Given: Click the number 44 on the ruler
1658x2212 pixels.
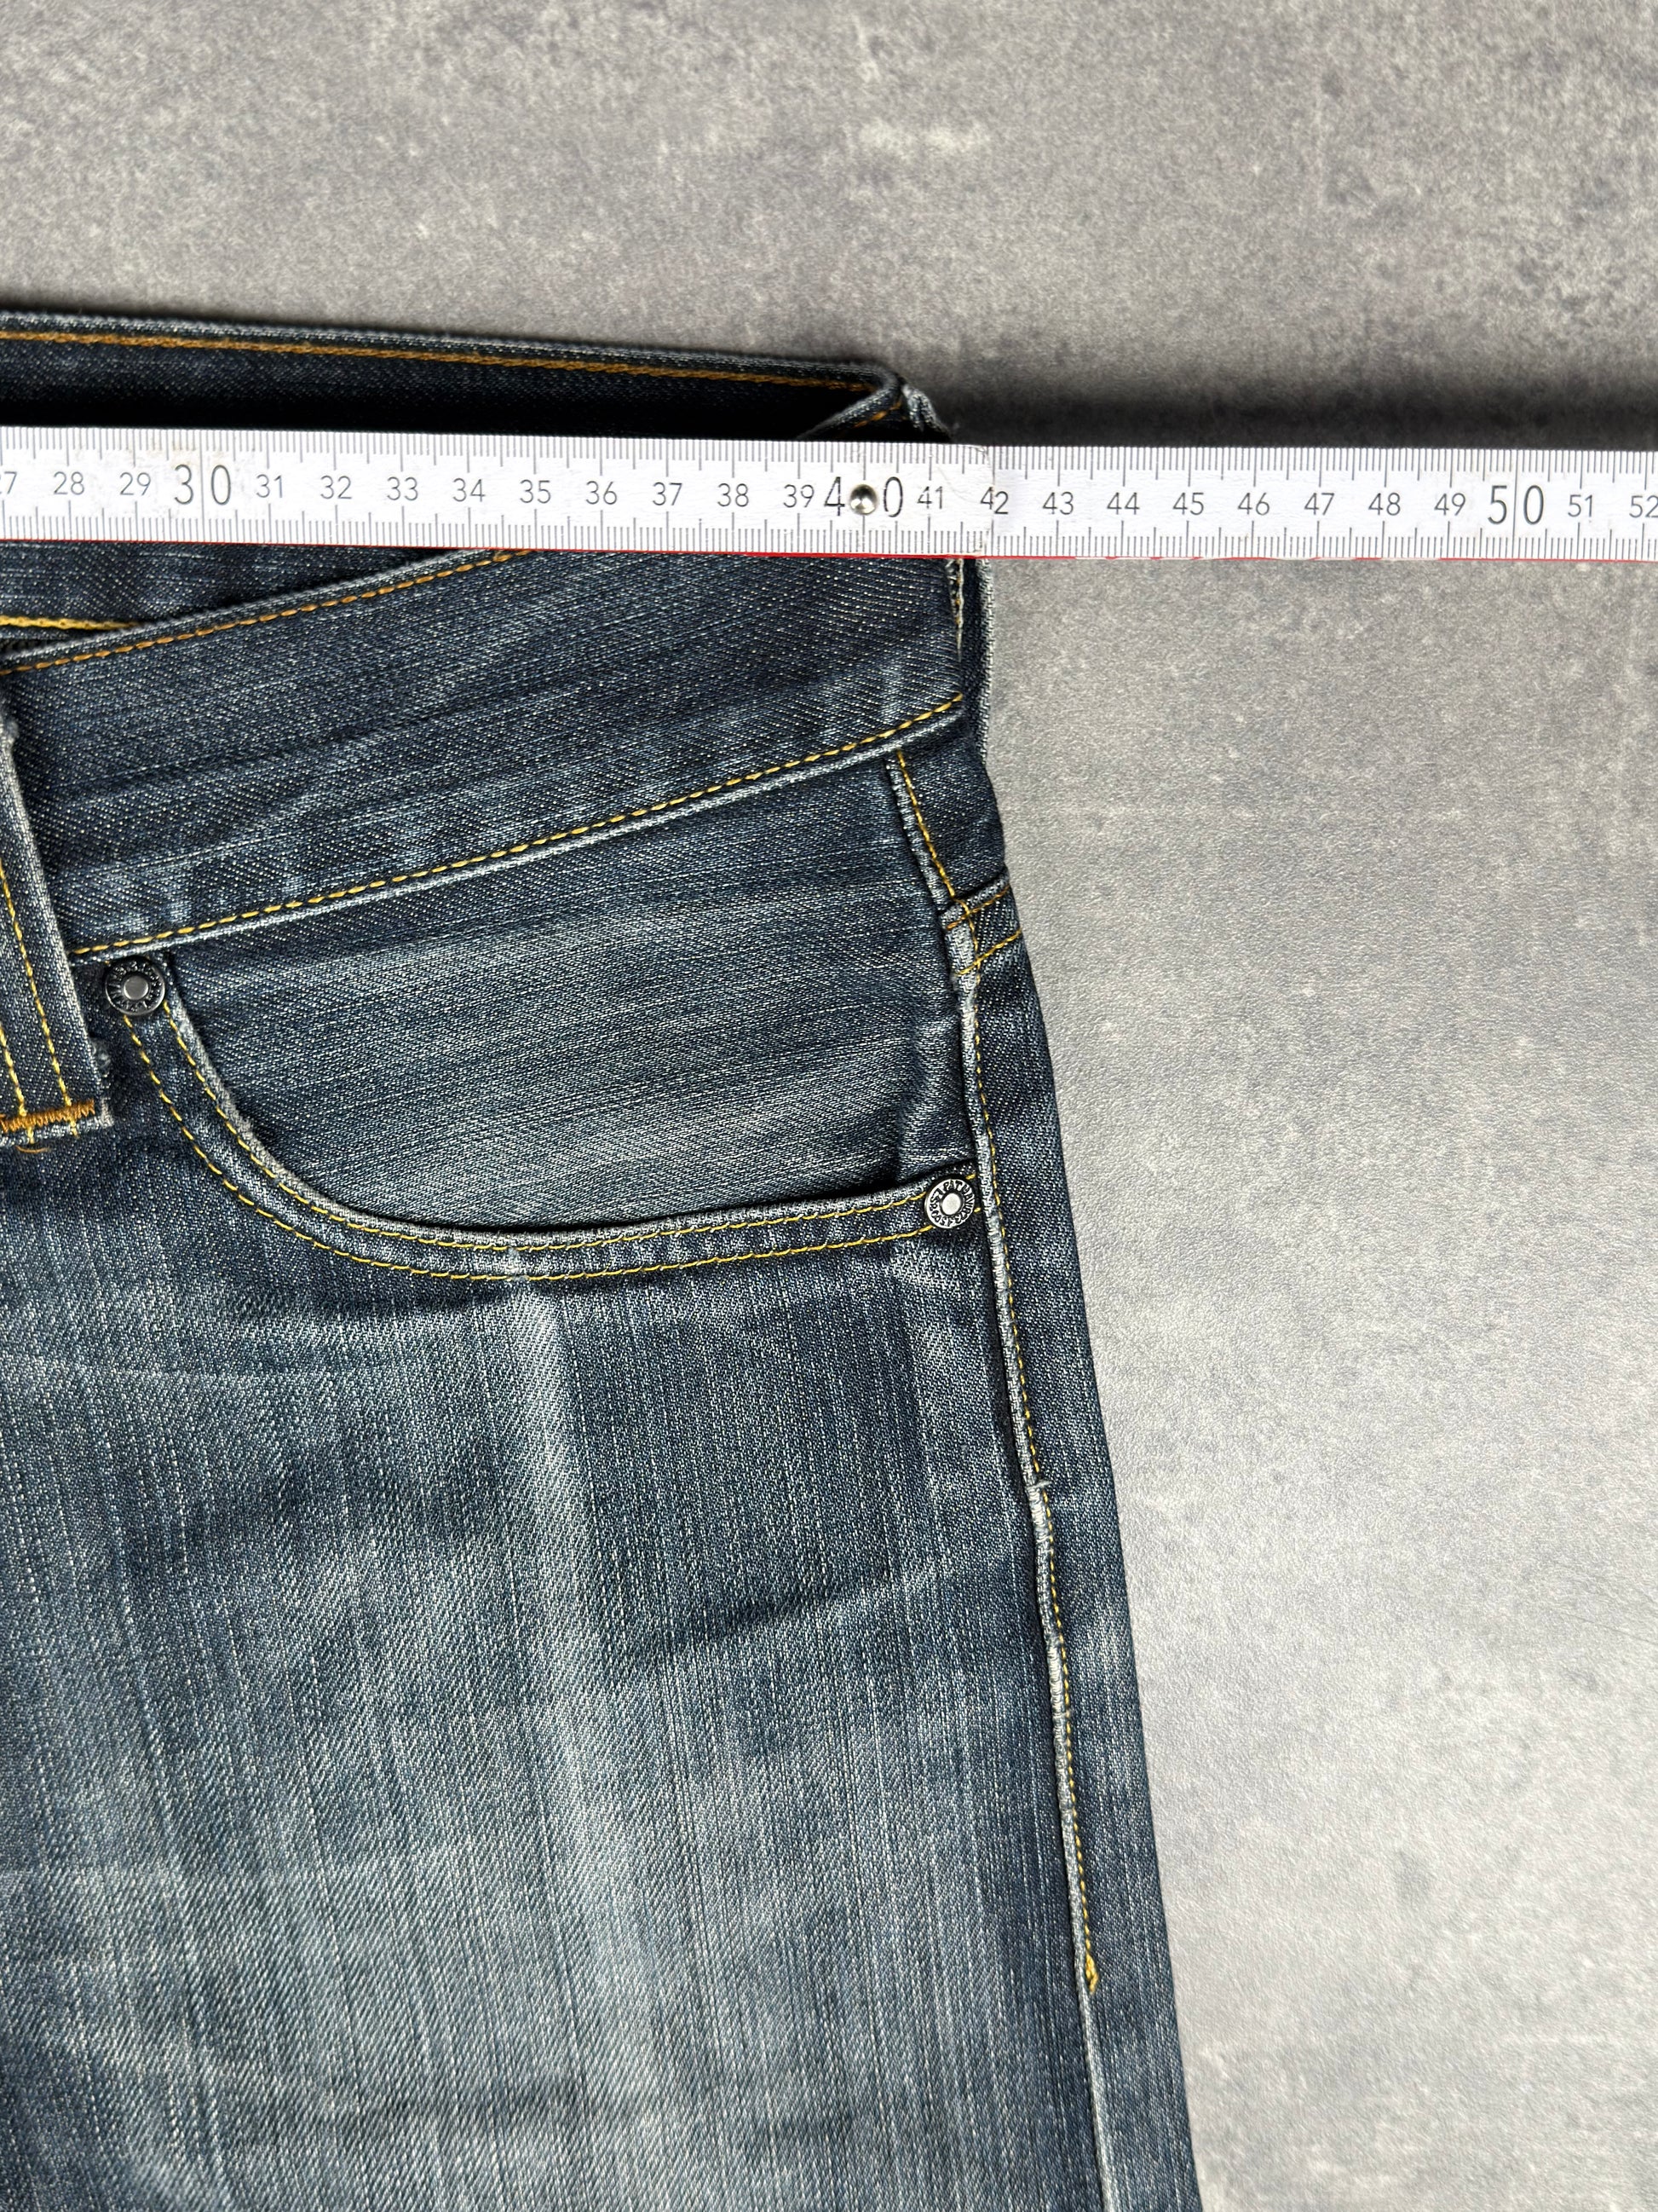Looking at the screenshot, I should tap(1123, 503).
